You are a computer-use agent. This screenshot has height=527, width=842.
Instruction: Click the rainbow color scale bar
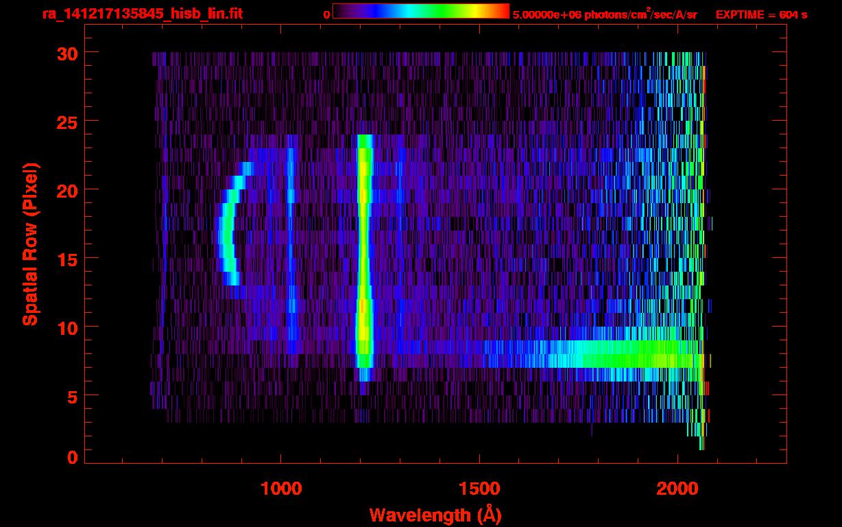pos(421,11)
